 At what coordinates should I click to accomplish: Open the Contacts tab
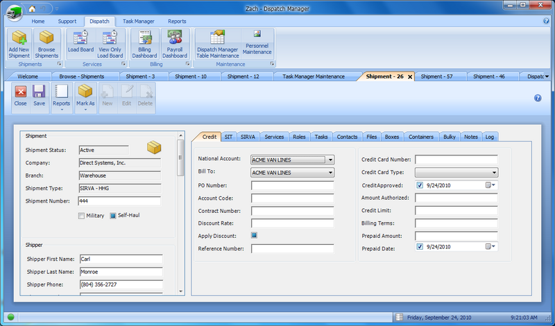pyautogui.click(x=348, y=137)
